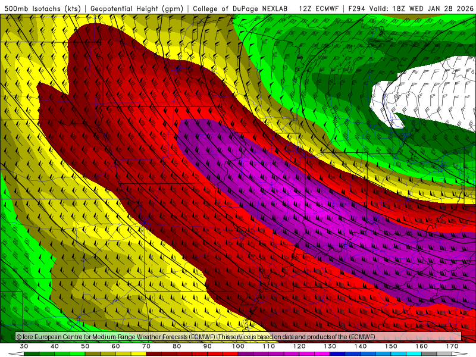
Task: Click the legend value 70
Action: [x=146, y=346]
